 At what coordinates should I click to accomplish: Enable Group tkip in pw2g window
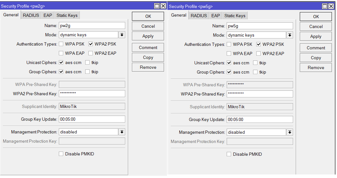87,72
